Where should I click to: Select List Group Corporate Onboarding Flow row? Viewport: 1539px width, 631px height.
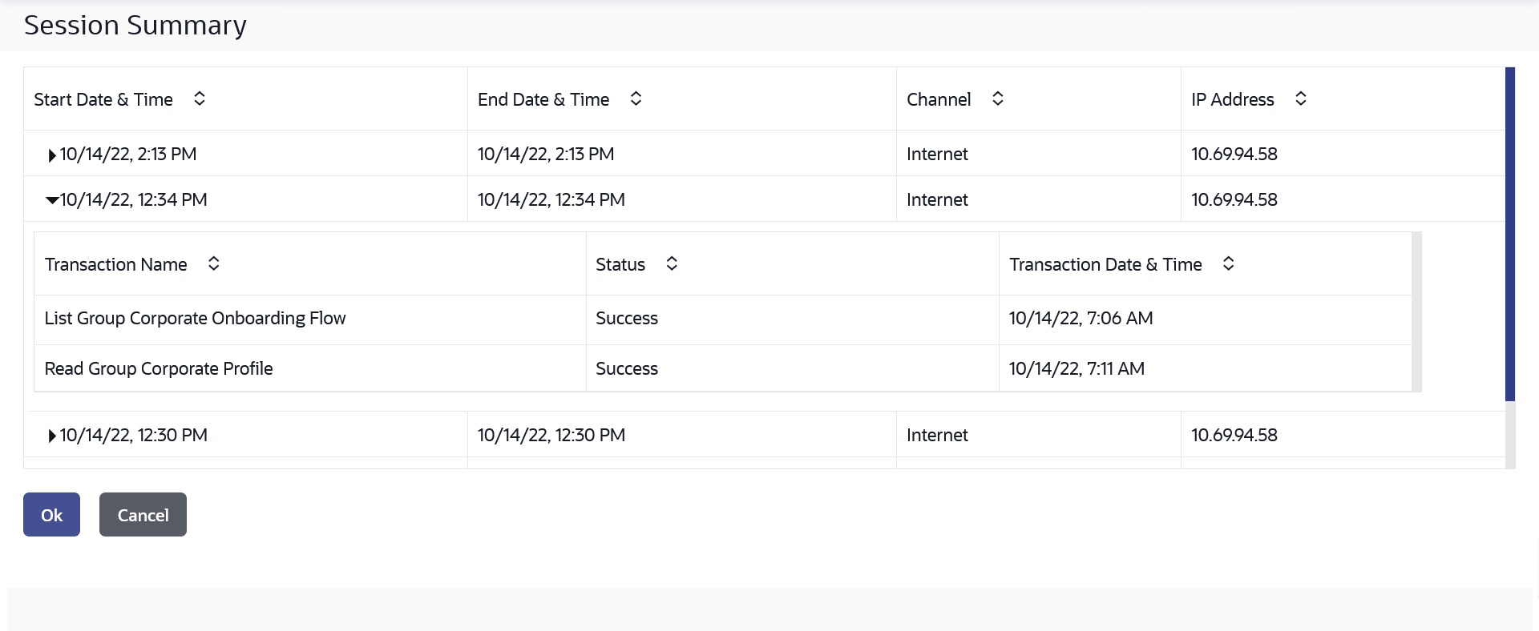coord(195,319)
